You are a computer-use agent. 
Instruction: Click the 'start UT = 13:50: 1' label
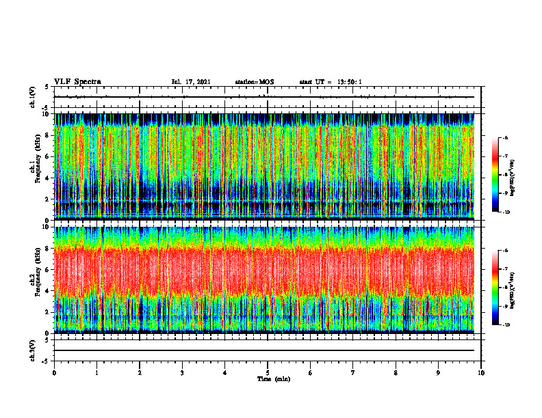[x=331, y=82]
